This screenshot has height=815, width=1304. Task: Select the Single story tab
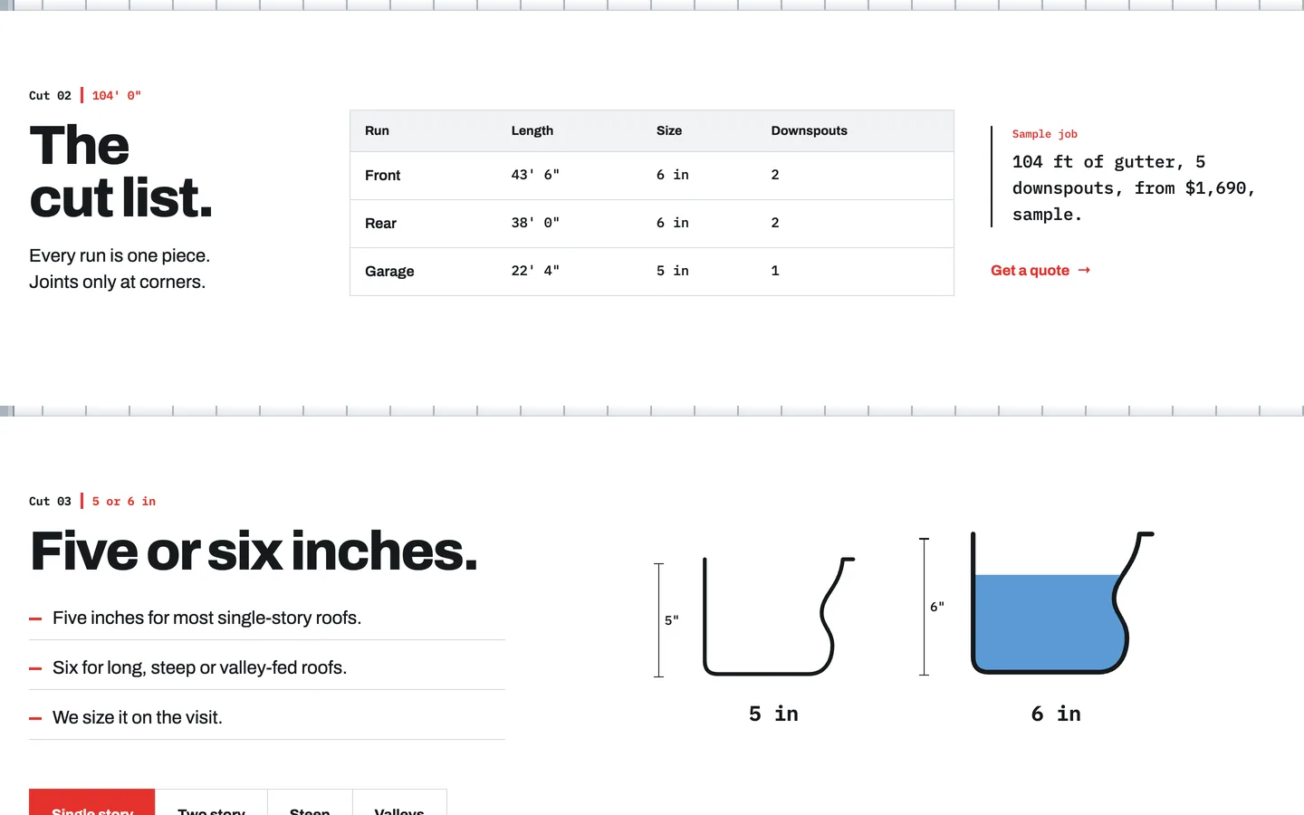click(92, 802)
